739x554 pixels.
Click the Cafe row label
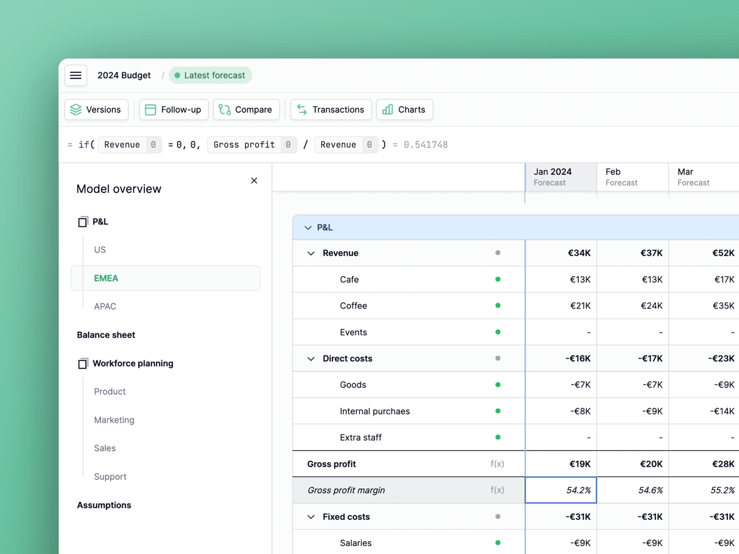click(349, 279)
